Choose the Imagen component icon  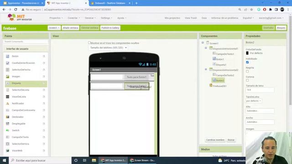[8, 77]
